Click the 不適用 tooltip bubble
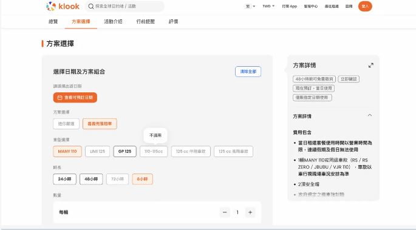The width and height of the screenshot is (416, 230). (155, 135)
